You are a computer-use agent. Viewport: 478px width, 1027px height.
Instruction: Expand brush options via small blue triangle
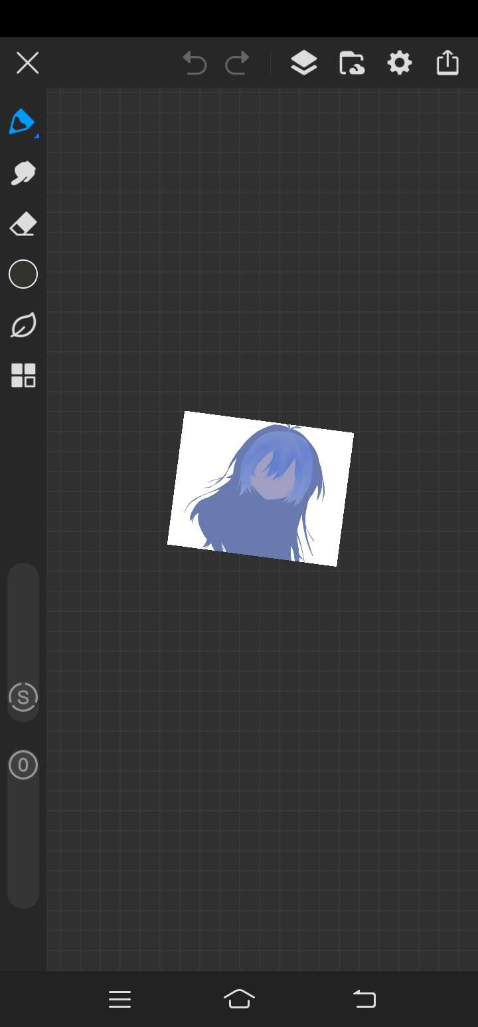37,136
